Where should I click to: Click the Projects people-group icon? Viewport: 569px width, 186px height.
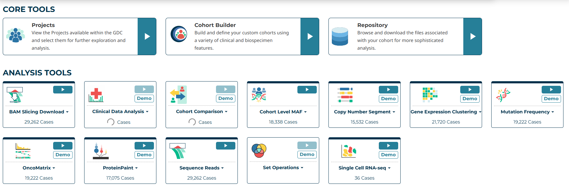pyautogui.click(x=15, y=35)
